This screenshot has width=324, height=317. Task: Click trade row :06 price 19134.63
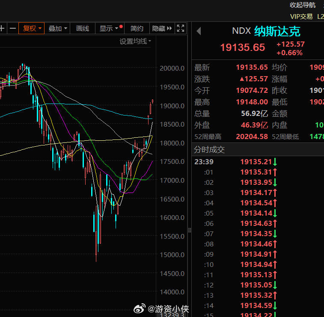point(256,223)
